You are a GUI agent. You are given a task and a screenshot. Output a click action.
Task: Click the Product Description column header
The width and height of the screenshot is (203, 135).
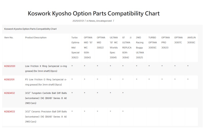click(x=36, y=38)
